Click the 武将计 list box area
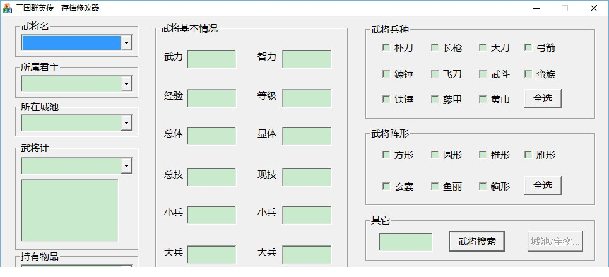609x277 pixels. [x=69, y=211]
